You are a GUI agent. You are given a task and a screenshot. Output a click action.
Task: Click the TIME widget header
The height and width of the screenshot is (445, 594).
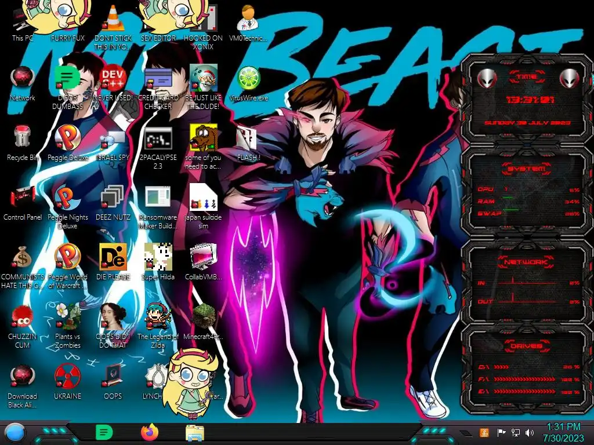[x=527, y=76]
